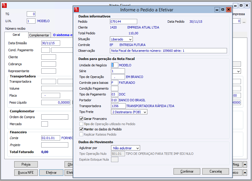Click the Mercado field

click(44, 124)
